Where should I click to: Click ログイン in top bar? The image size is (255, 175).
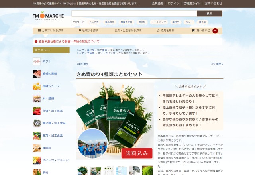point(173,4)
